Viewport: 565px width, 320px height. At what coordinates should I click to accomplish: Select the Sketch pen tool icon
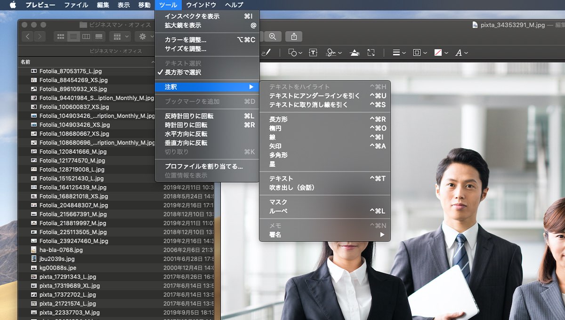(x=266, y=53)
